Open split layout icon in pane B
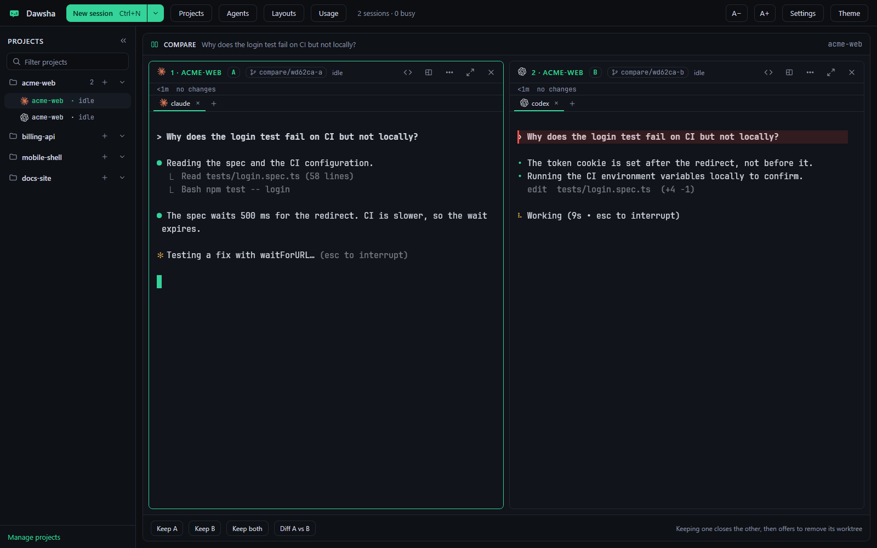The image size is (877, 548). (x=789, y=72)
